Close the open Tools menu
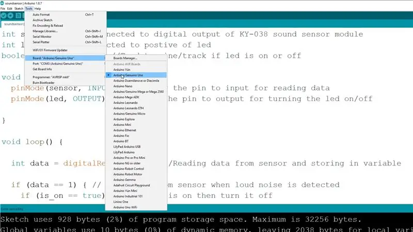413x232 pixels. pyautogui.click(x=29, y=9)
